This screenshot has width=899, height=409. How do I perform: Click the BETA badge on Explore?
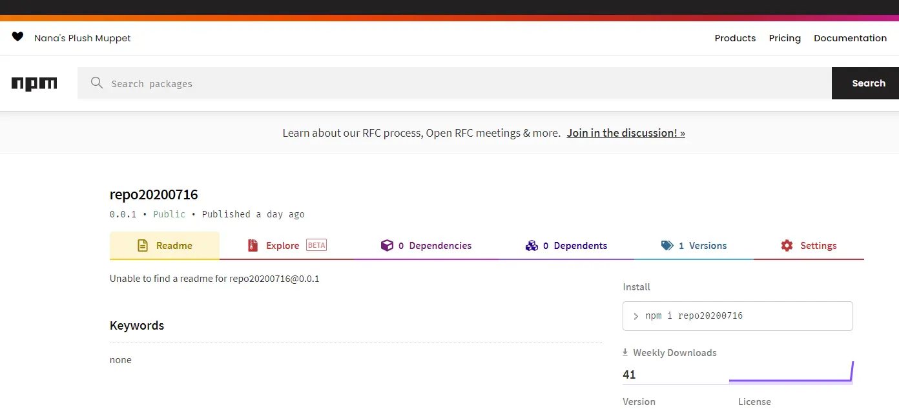click(x=316, y=245)
